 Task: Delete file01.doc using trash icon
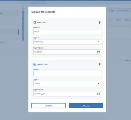100,22
